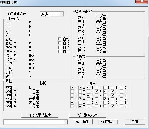
Task: Check the S box for 热键 6
Action: point(121,106)
